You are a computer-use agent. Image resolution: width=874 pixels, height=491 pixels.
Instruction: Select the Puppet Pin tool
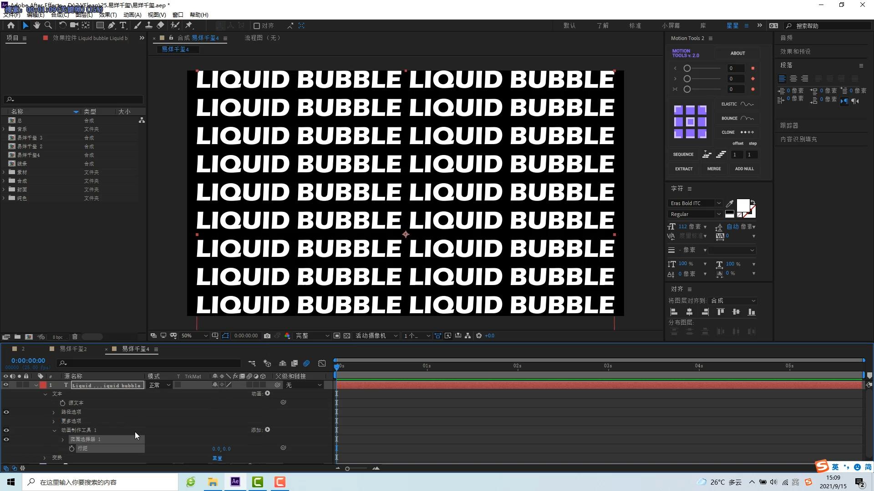(x=189, y=25)
